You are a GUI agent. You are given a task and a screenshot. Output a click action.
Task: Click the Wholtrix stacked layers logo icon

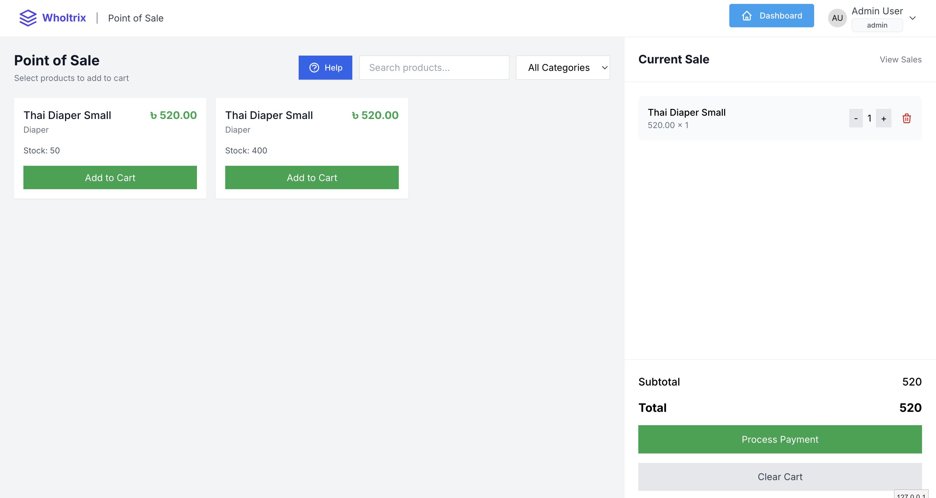pos(28,18)
